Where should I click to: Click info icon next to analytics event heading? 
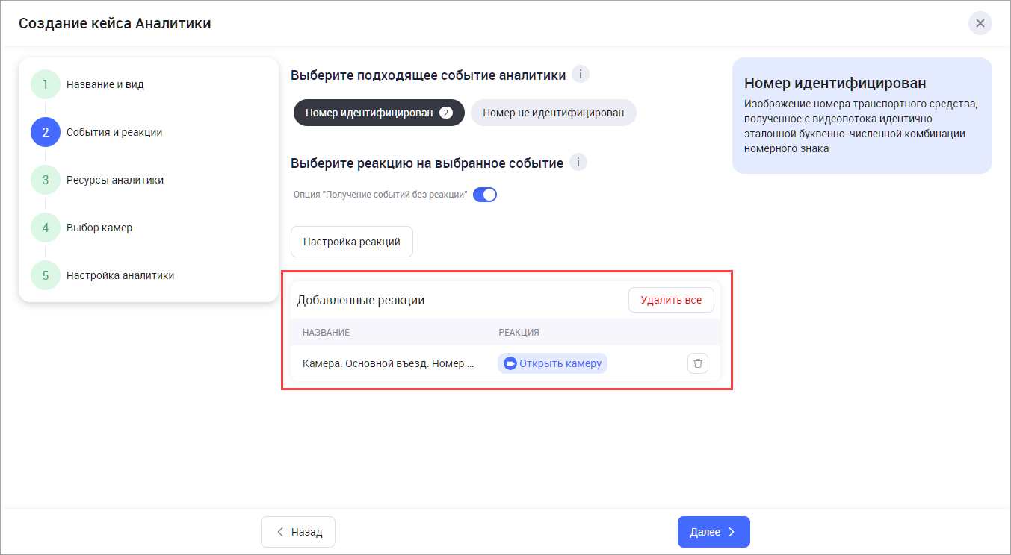pos(581,75)
